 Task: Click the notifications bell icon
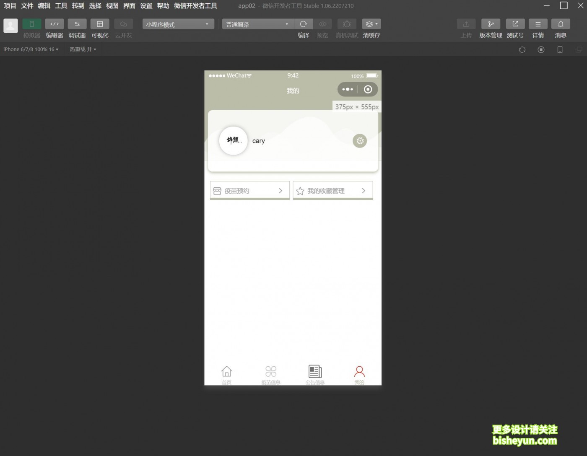[x=560, y=24]
